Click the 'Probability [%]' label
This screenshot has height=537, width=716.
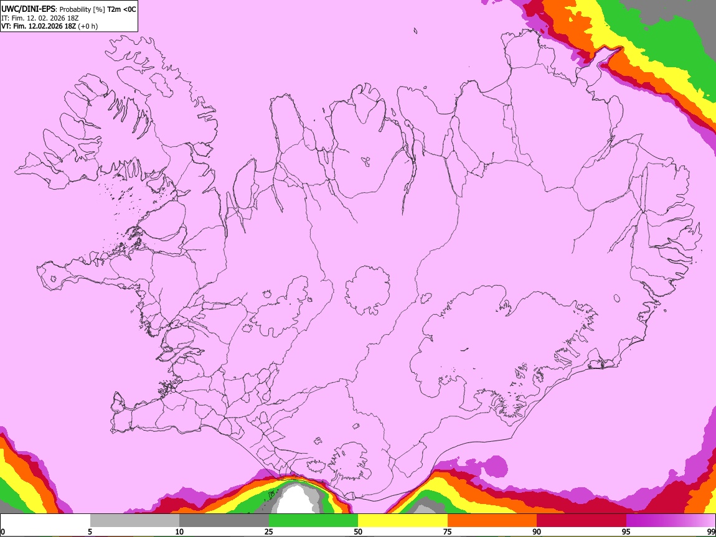click(82, 9)
